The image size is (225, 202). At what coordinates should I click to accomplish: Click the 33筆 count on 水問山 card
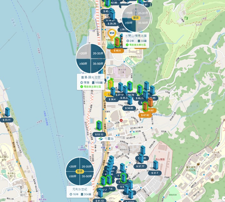(x=142, y=41)
